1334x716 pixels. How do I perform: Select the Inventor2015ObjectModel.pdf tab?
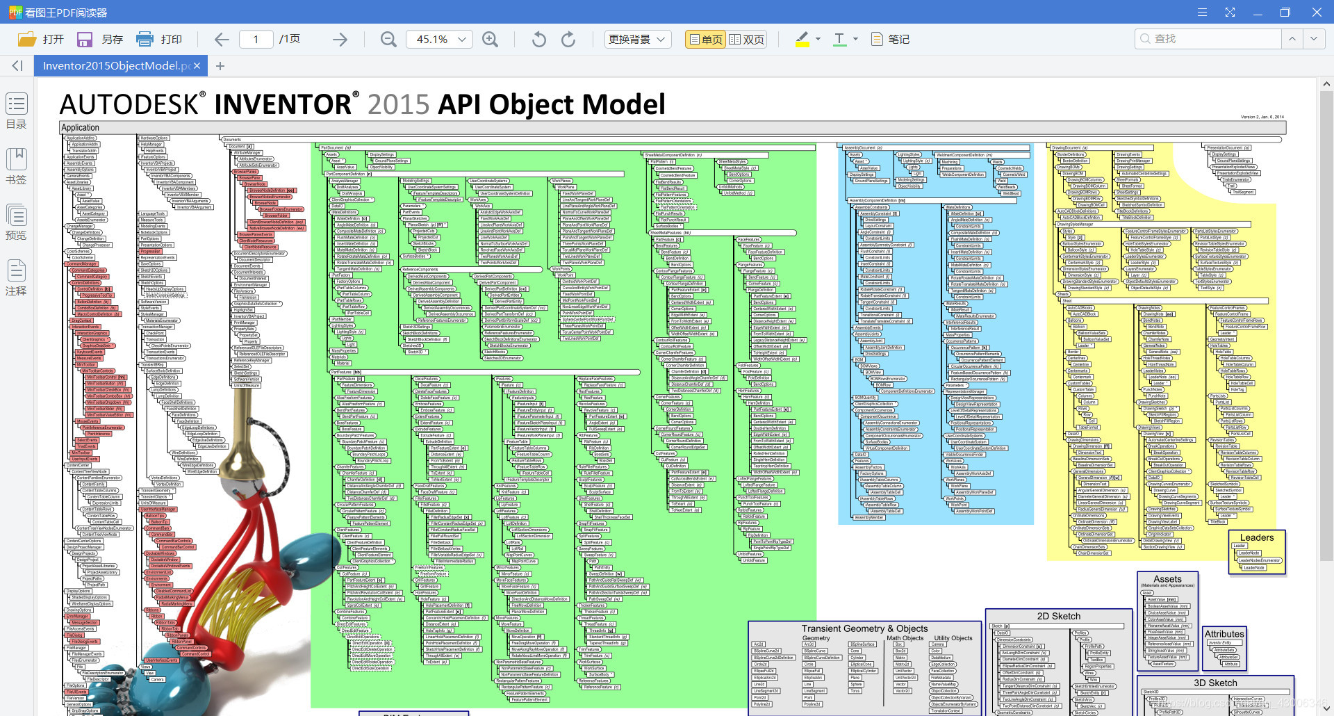[116, 65]
